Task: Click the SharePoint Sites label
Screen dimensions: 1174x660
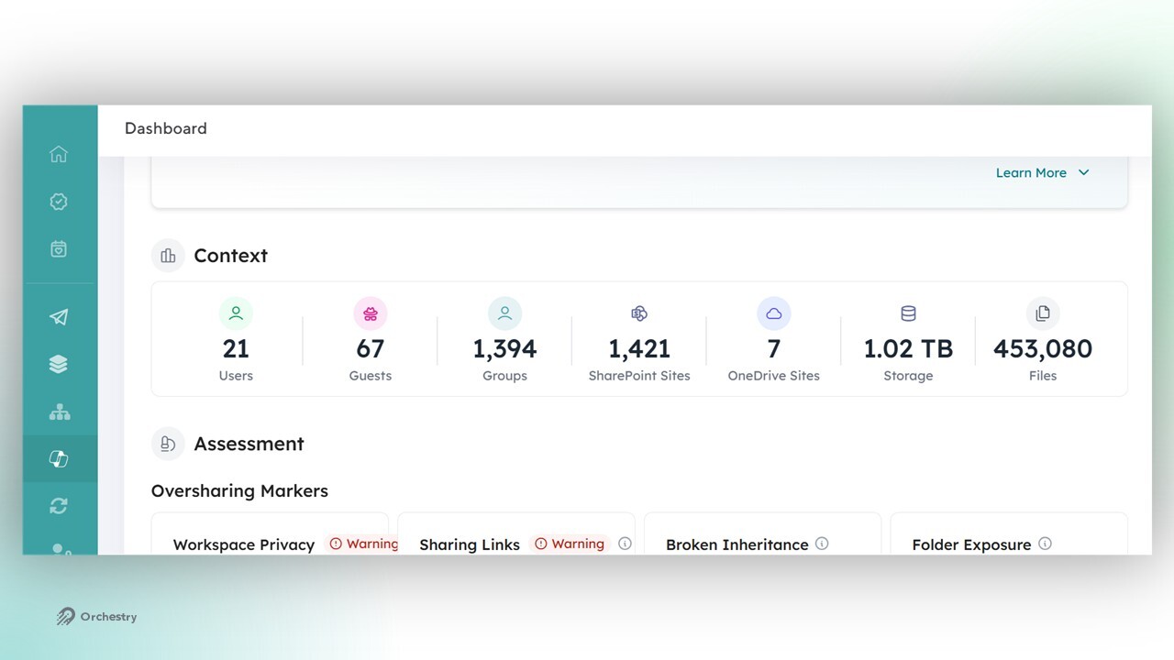Action: [639, 376]
